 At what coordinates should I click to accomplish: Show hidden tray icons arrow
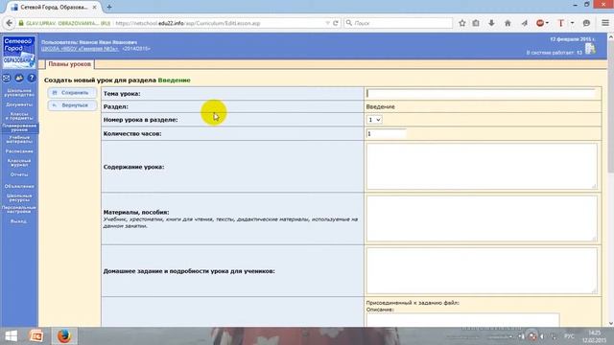click(x=510, y=336)
